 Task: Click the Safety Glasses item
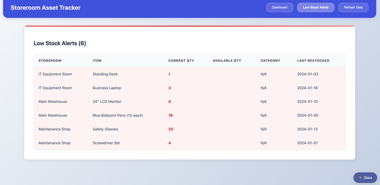point(105,129)
